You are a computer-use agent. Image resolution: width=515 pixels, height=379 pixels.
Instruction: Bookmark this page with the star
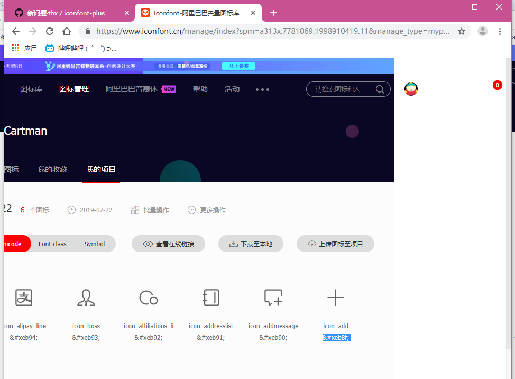coord(462,31)
